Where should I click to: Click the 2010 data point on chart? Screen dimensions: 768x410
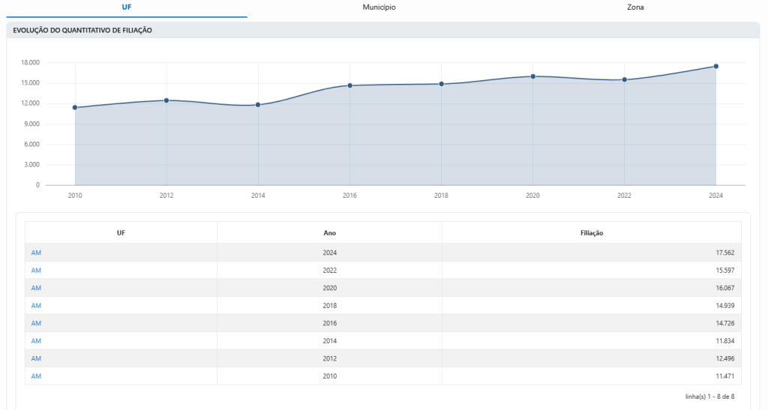pos(75,107)
